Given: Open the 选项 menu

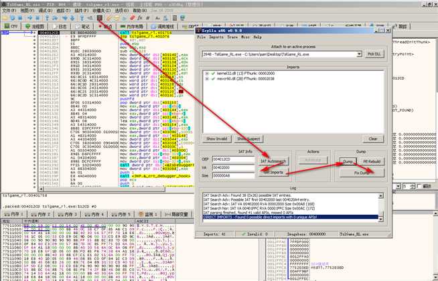Looking at the screenshot, I should (x=121, y=11).
